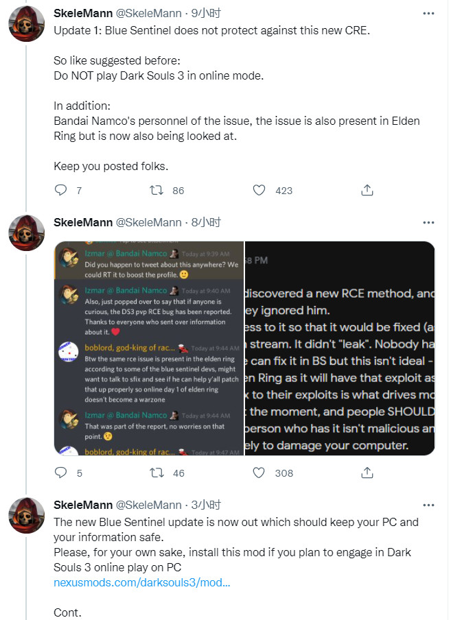Reply to the Blue Sentinel CRE update tweet
This screenshot has width=451, height=620.
tap(60, 190)
